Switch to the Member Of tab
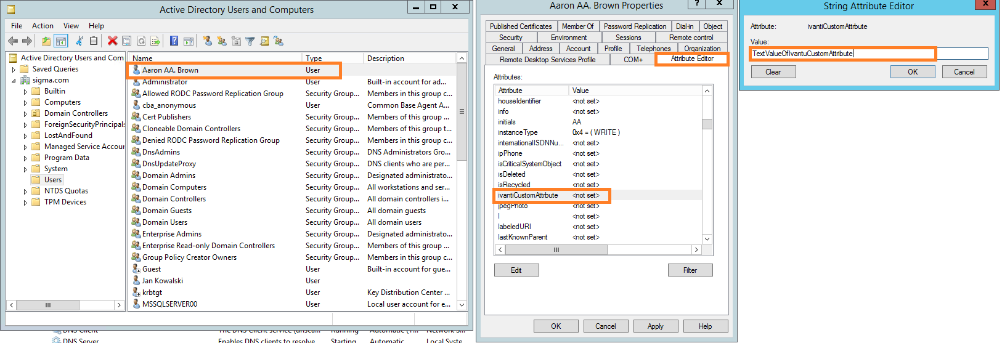1002x343 pixels. [577, 26]
